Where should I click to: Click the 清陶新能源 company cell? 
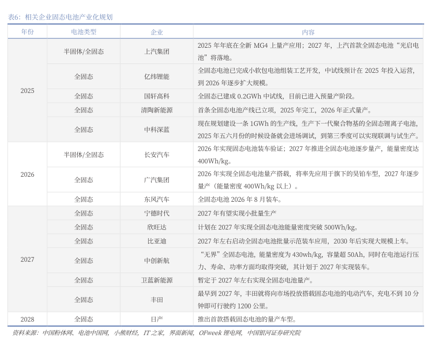click(156, 110)
